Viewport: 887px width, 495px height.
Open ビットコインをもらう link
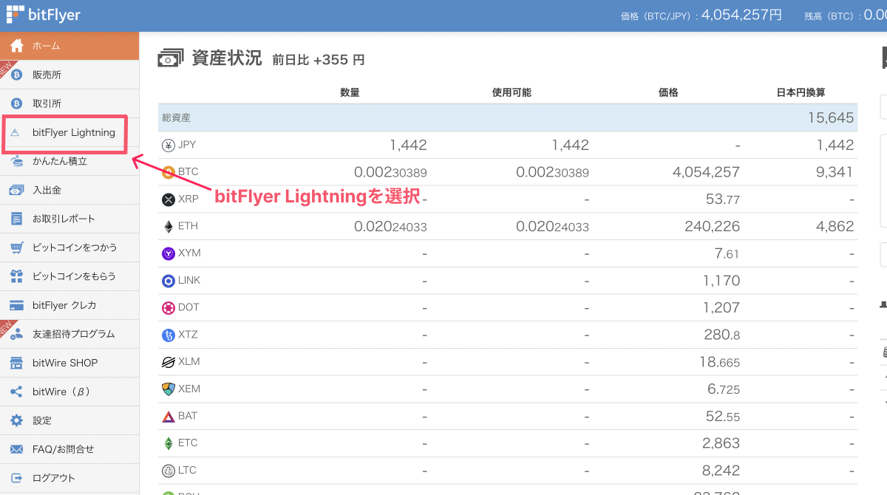(69, 276)
